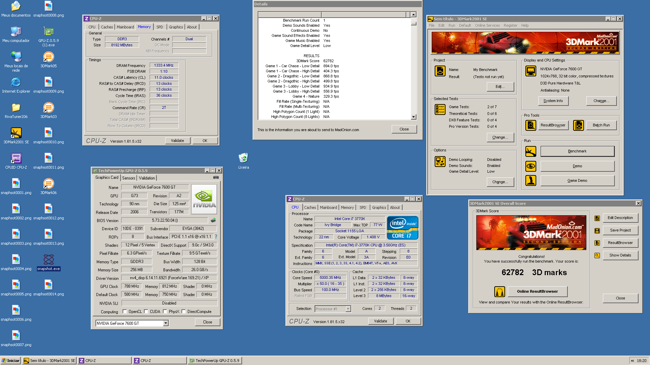
Task: Click the Benchmark button in Run section
Action: point(577,151)
